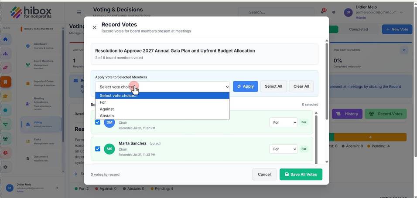Click the green For badge on Marta's row
417x198 pixels.
[x=304, y=149]
